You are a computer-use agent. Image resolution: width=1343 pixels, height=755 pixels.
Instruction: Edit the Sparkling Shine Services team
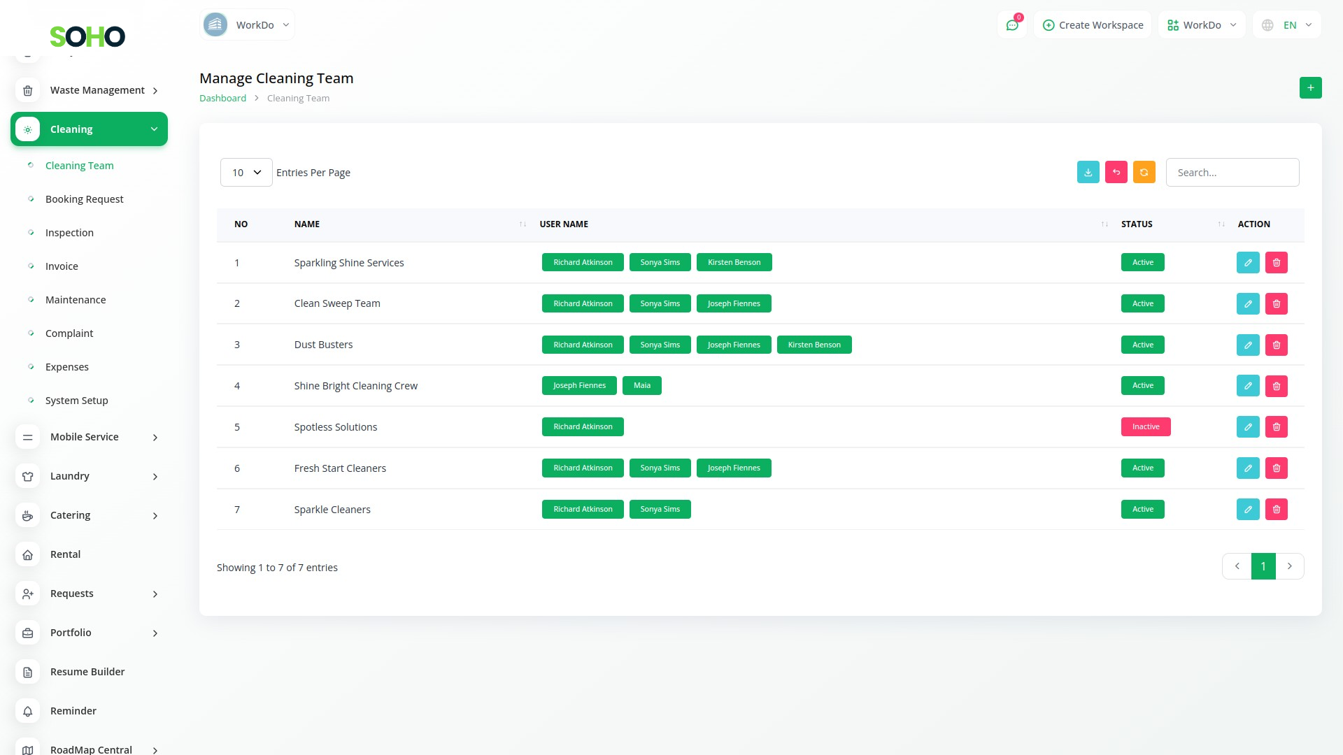point(1247,263)
